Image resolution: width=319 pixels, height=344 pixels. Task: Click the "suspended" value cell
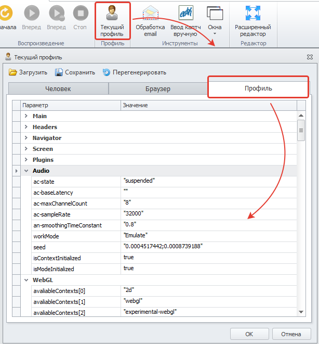[x=209, y=182]
